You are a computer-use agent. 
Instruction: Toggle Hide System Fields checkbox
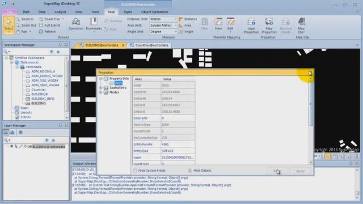coord(135,171)
